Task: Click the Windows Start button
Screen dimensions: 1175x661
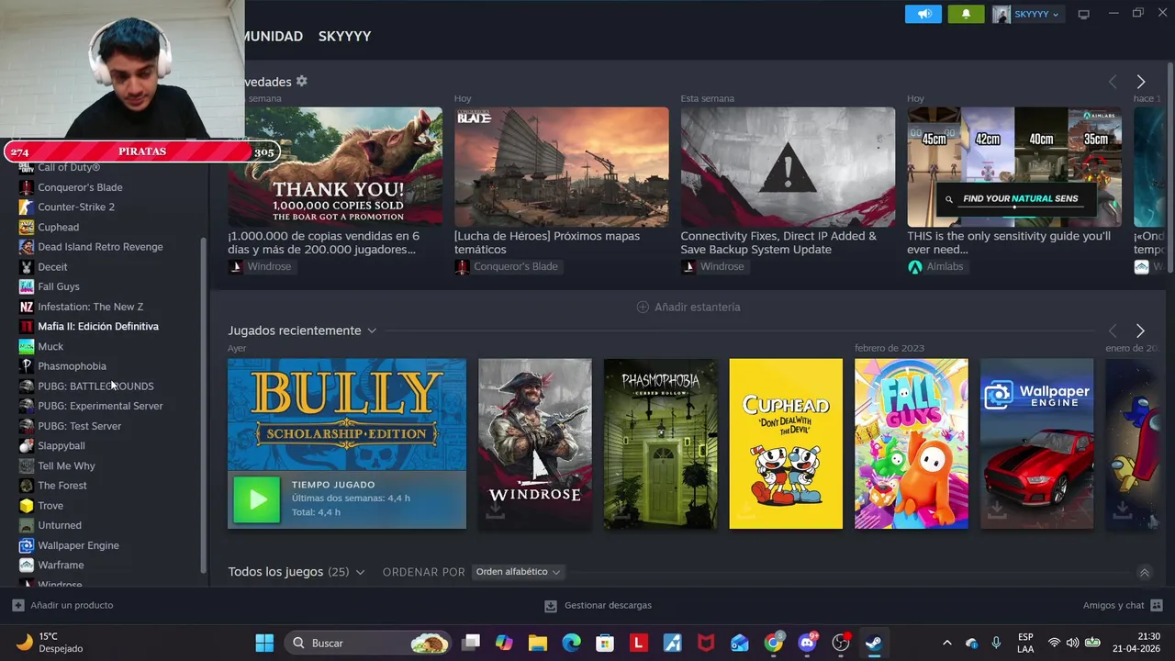Action: pyautogui.click(x=264, y=643)
